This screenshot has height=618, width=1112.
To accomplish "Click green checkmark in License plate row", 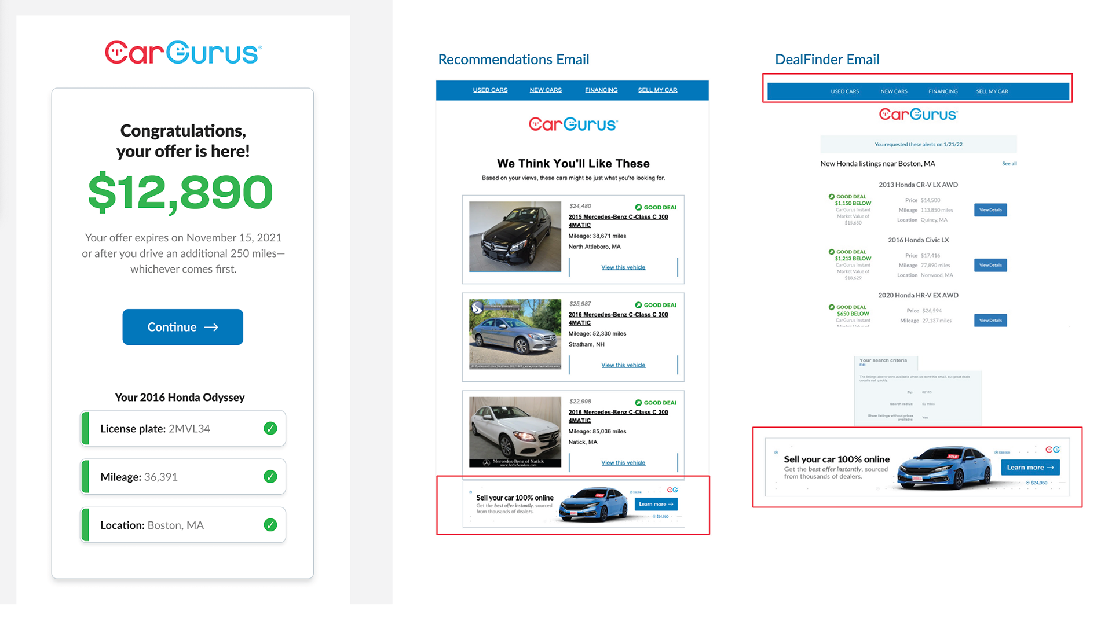I will tap(270, 428).
